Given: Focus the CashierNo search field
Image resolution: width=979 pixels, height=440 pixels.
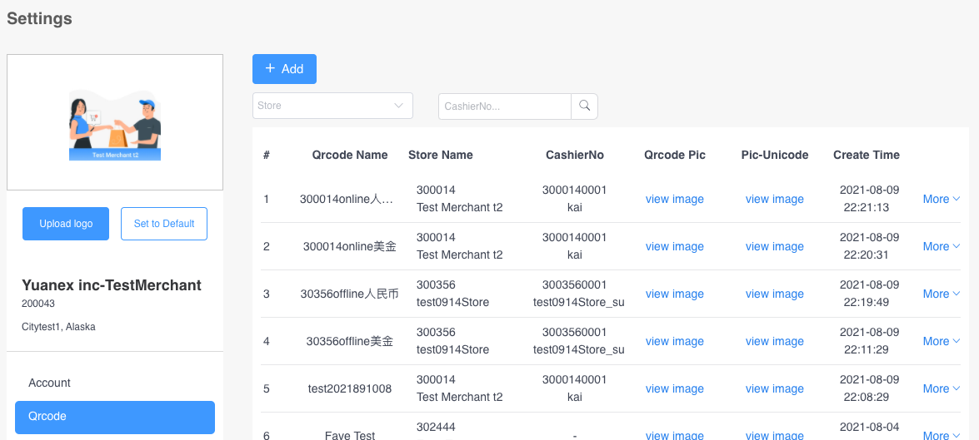Looking at the screenshot, I should [x=504, y=106].
